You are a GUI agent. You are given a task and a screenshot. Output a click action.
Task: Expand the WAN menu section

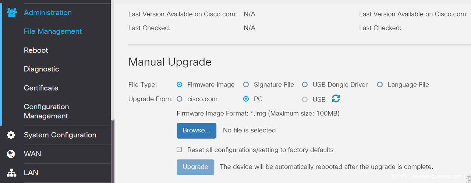pyautogui.click(x=32, y=154)
